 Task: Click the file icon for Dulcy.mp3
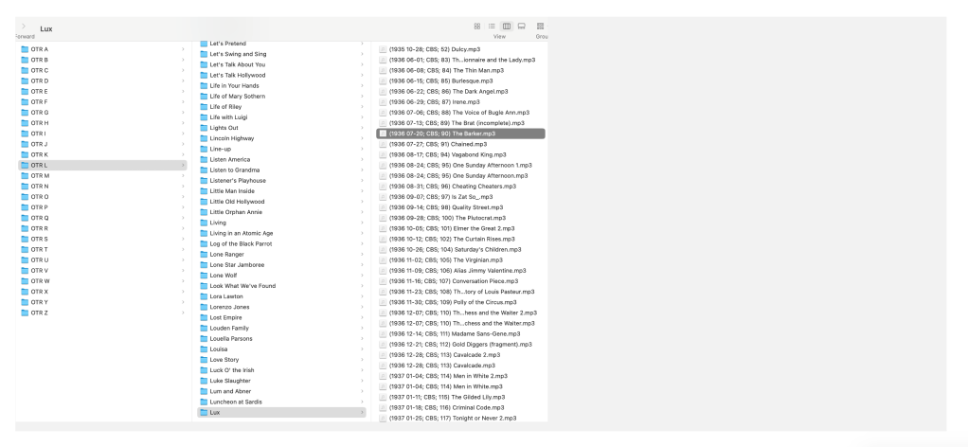coord(384,49)
